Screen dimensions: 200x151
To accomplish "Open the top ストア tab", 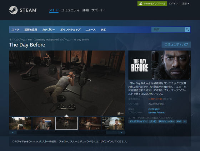I will point(54,10).
